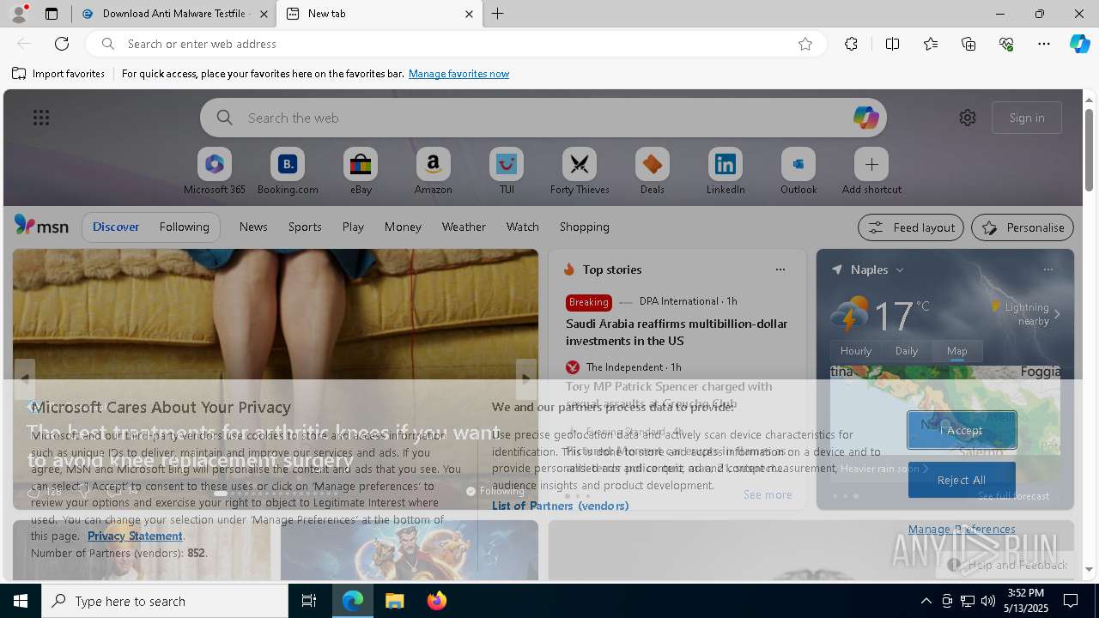Open the Sports category
The image size is (1099, 618).
(305, 227)
